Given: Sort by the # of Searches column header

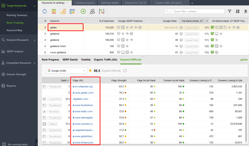Looking at the screenshot, I should coord(107,21).
